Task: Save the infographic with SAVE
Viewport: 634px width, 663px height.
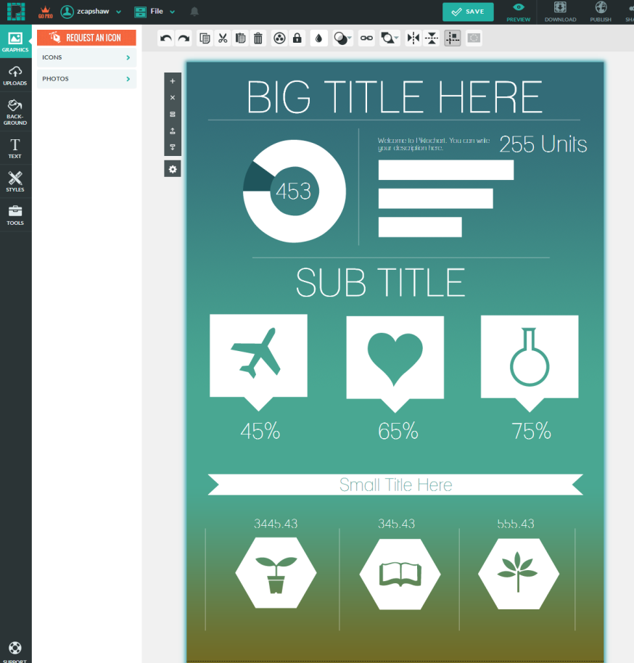Action: click(x=468, y=12)
